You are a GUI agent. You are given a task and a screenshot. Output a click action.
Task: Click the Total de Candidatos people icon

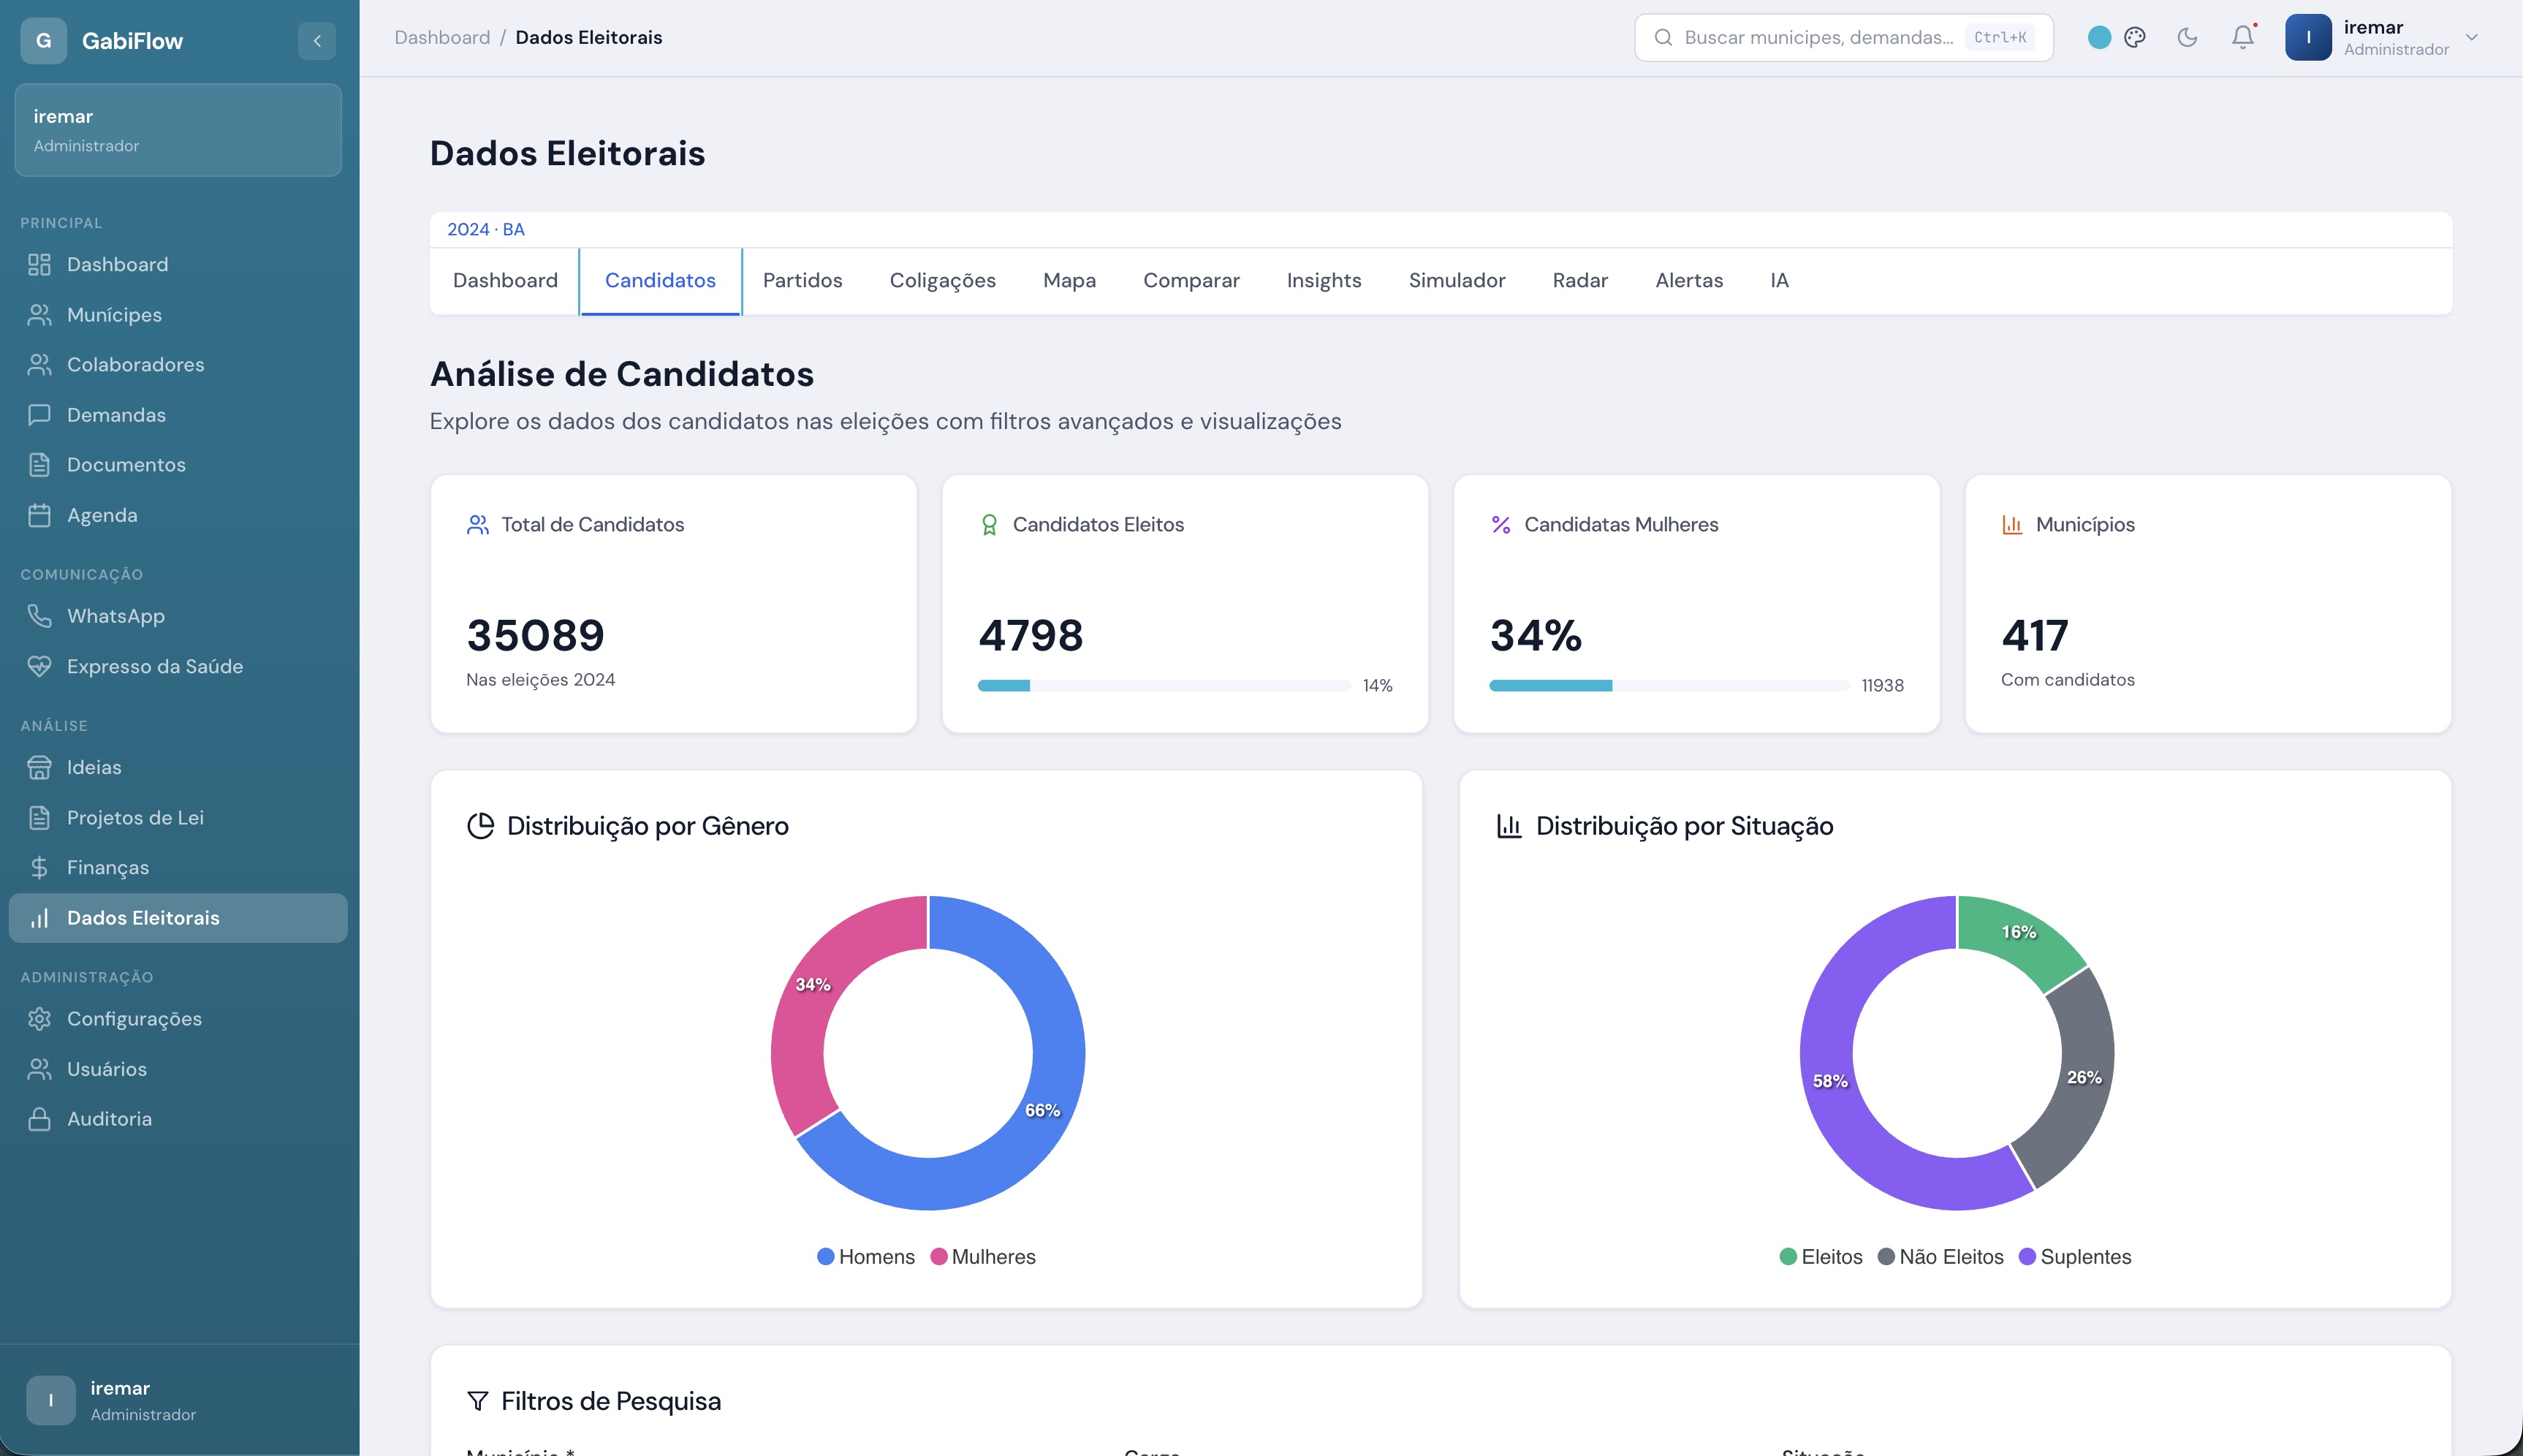(478, 525)
